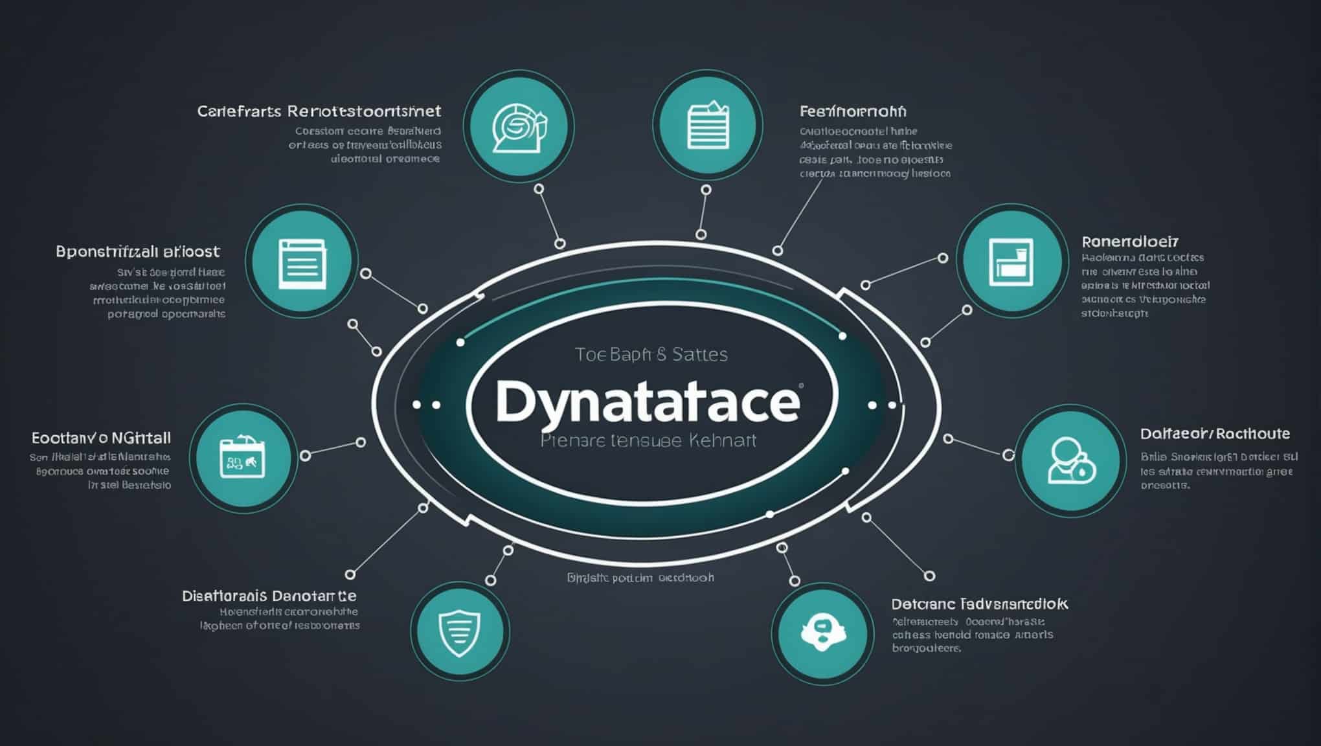Click the 'Dalfaeoir/Racthoute' heading

(x=1215, y=434)
